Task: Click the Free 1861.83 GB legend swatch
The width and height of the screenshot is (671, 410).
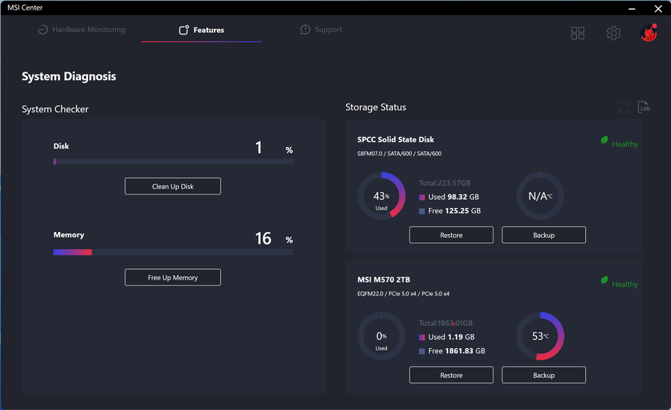Action: (422, 351)
